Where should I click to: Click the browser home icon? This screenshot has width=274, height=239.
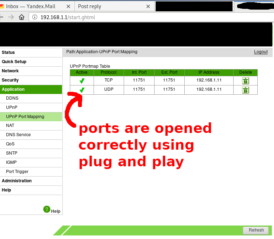coord(22,17)
